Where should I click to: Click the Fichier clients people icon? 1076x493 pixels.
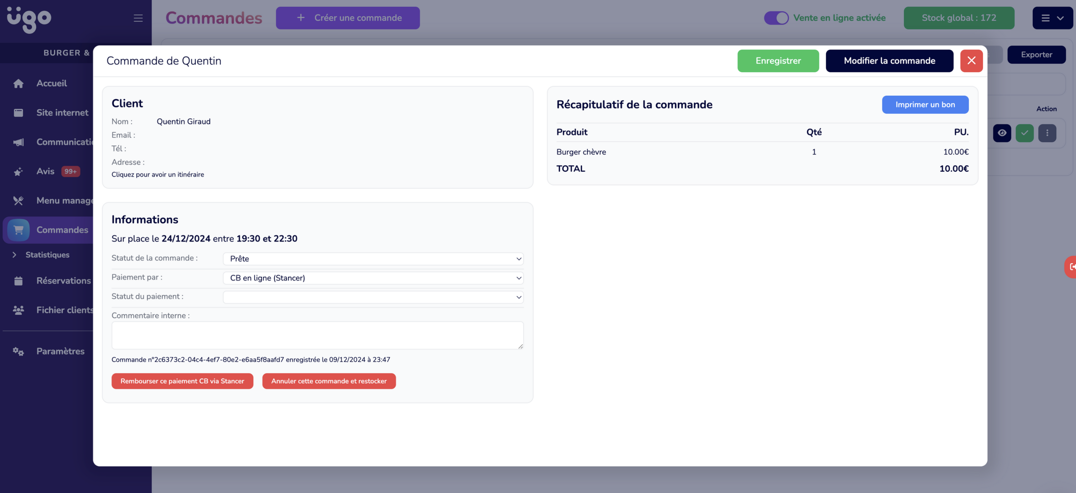[x=19, y=310]
